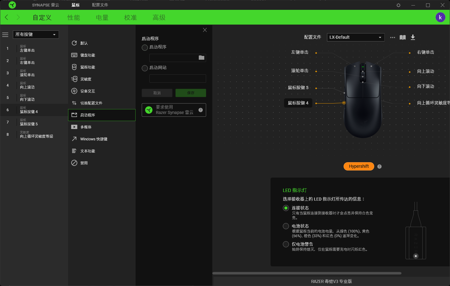The height and width of the screenshot is (286, 450).
Task: Select the 设备交互 icon
Action: (x=74, y=91)
